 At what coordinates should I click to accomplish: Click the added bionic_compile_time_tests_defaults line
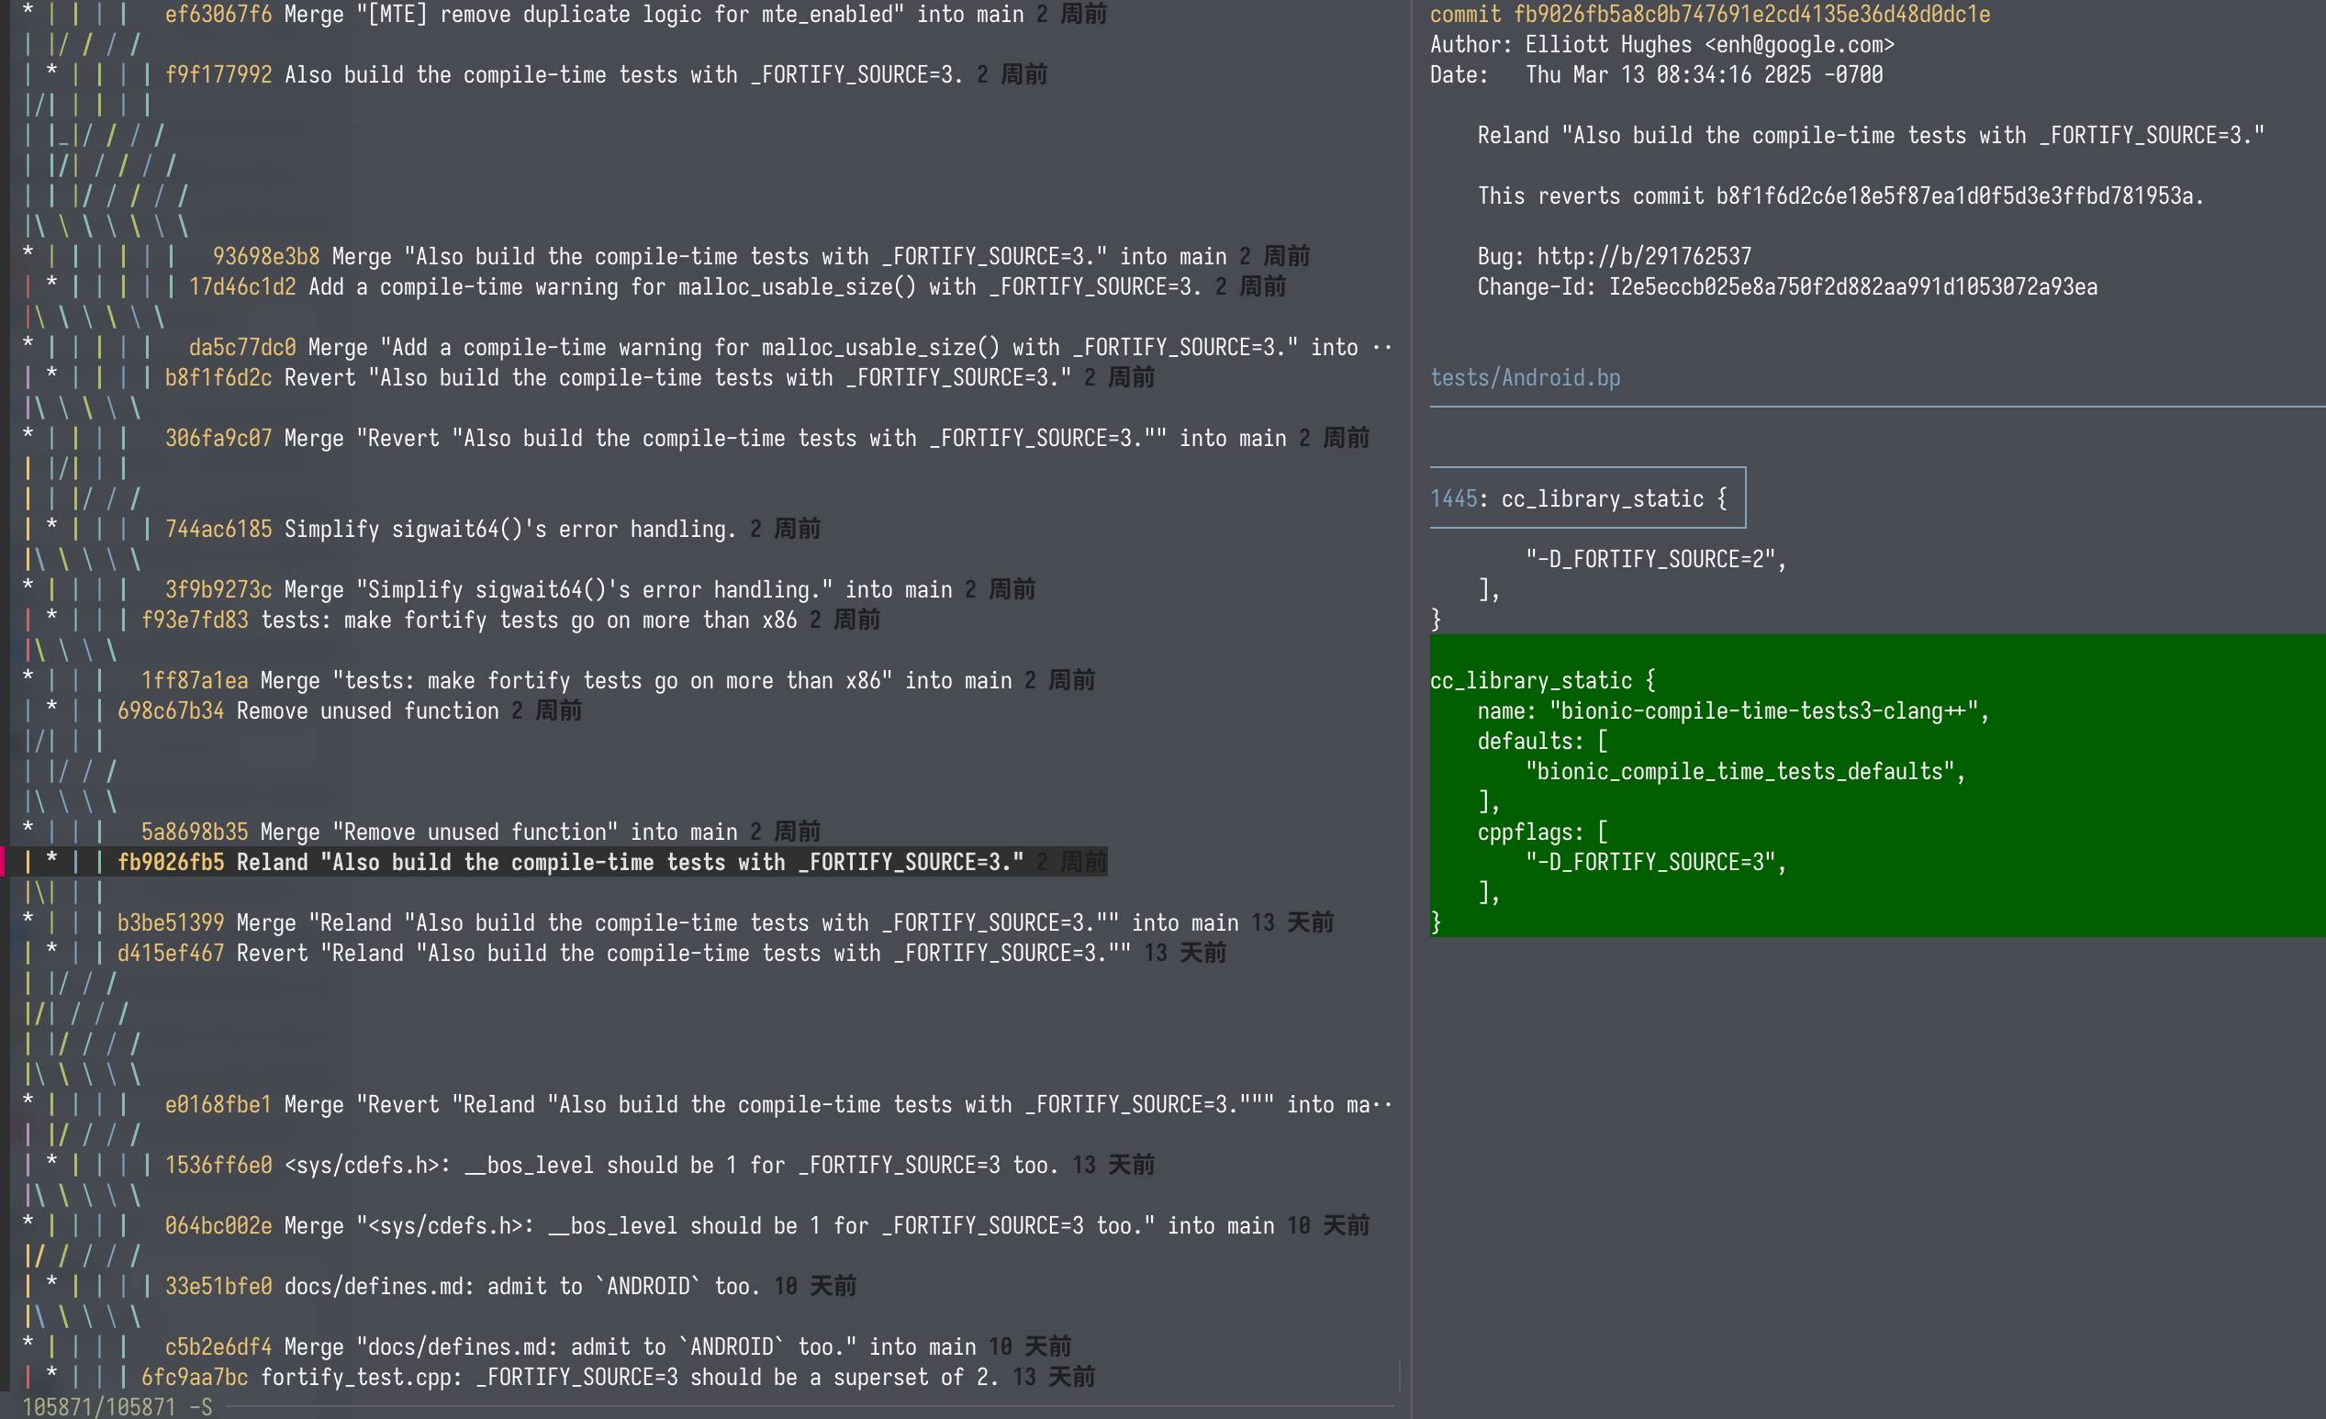[x=1746, y=771]
